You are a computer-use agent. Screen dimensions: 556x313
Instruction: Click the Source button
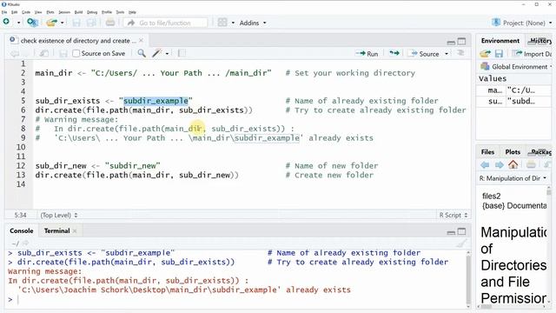pyautogui.click(x=424, y=54)
